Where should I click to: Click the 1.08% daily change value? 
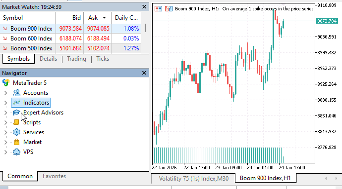[131, 29]
